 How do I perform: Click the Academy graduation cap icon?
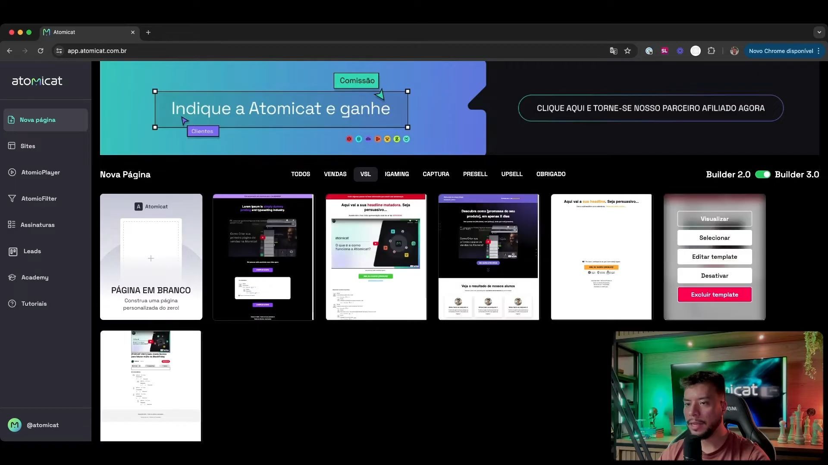[x=12, y=278]
